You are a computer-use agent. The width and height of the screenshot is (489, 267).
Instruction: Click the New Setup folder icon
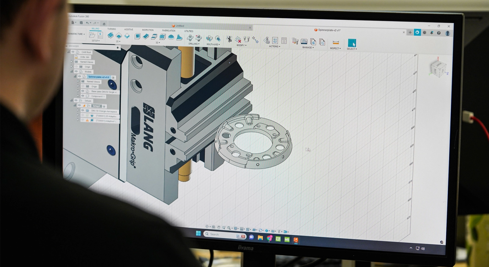92,35
